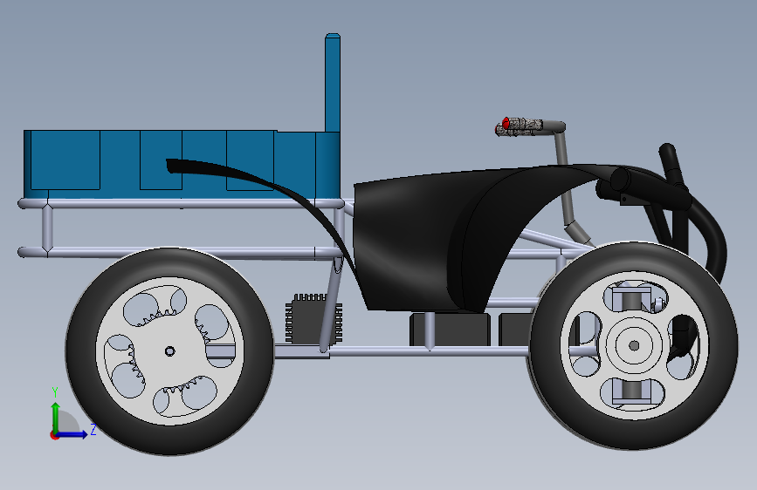Select the textured grey handlebar grip

click(524, 126)
